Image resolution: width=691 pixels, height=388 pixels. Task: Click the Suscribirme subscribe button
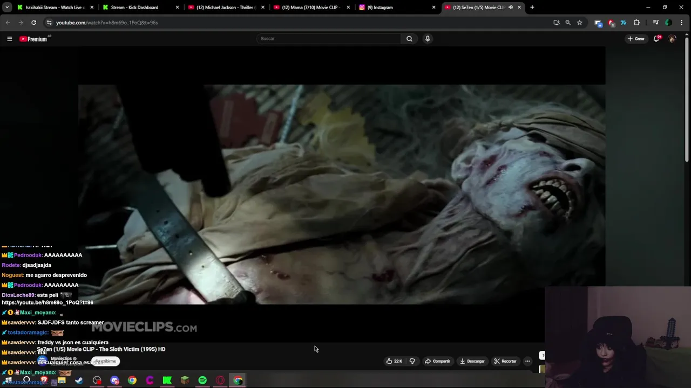tap(105, 361)
